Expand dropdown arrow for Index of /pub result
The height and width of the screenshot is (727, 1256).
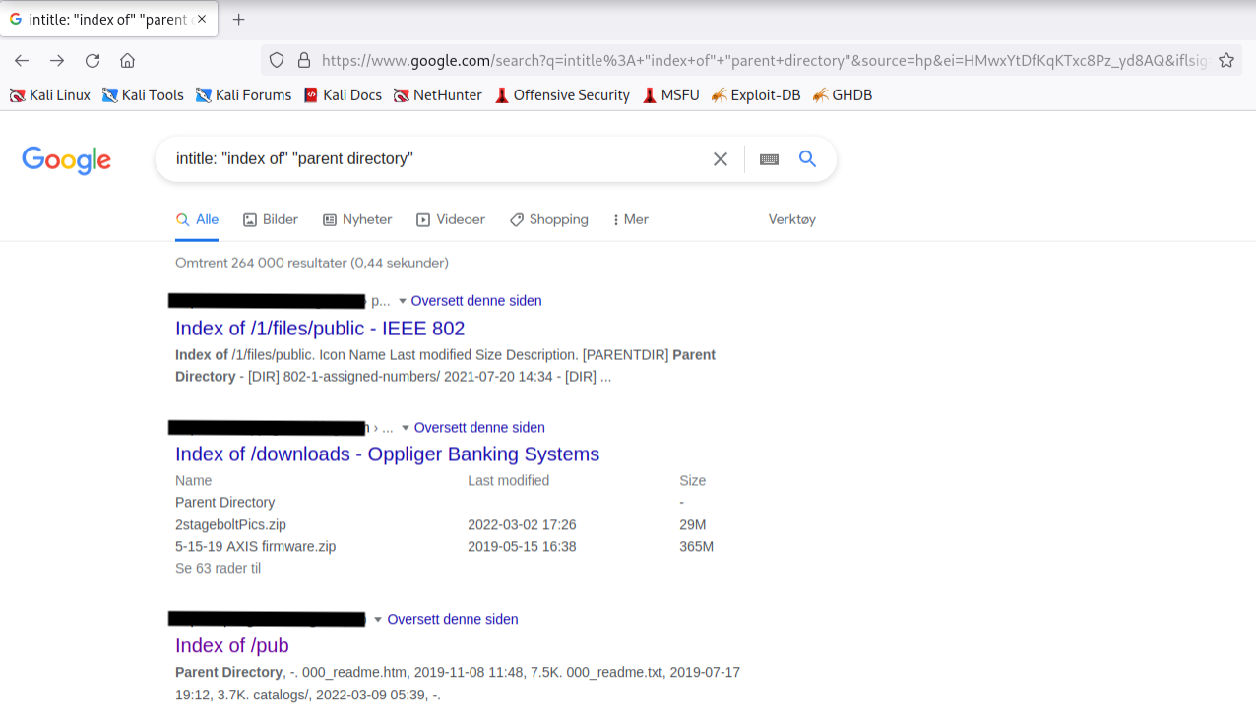(378, 620)
